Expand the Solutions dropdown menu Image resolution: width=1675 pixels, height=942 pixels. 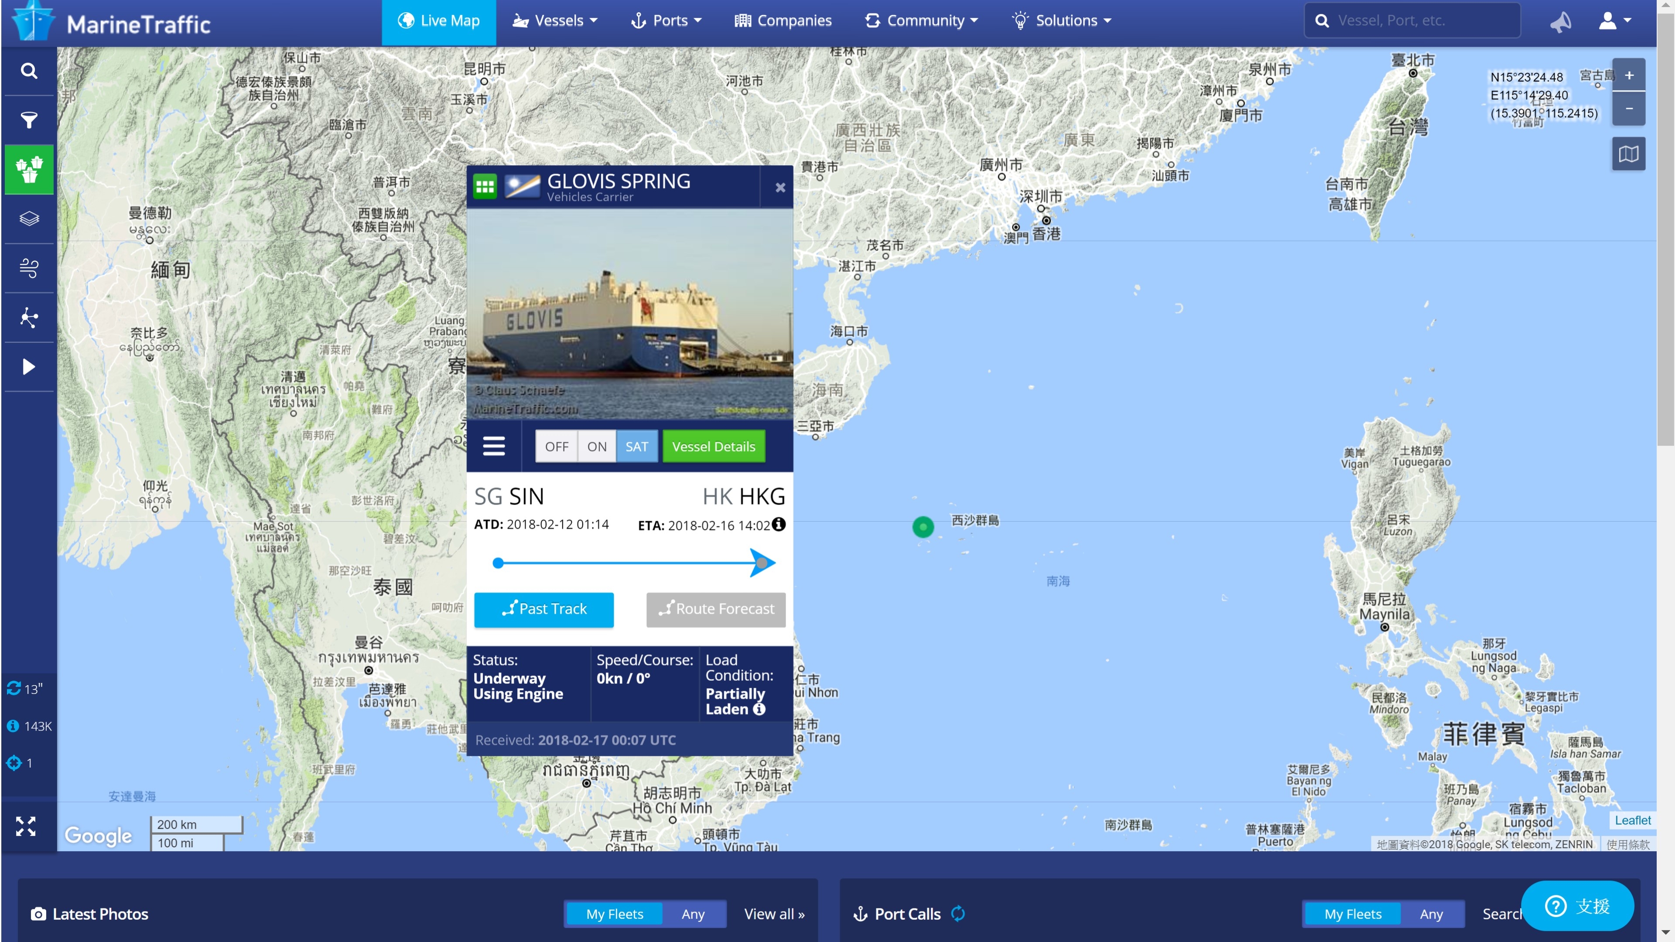click(x=1062, y=21)
